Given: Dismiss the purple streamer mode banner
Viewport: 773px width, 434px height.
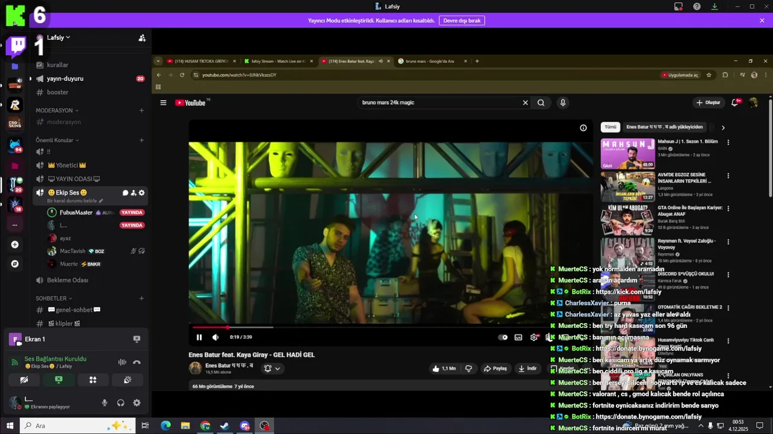Looking at the screenshot, I should (x=762, y=20).
